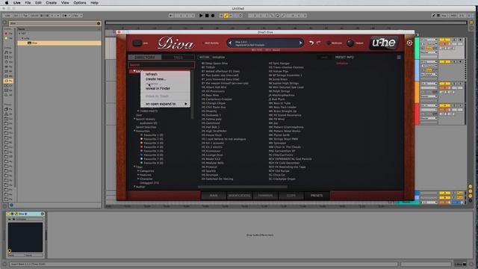The width and height of the screenshot is (478, 269).
Task: Click the Diva preset Search field
Action: click(x=161, y=65)
